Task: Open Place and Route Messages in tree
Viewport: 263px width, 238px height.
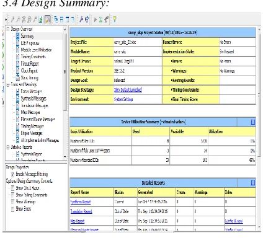Action: [38, 119]
